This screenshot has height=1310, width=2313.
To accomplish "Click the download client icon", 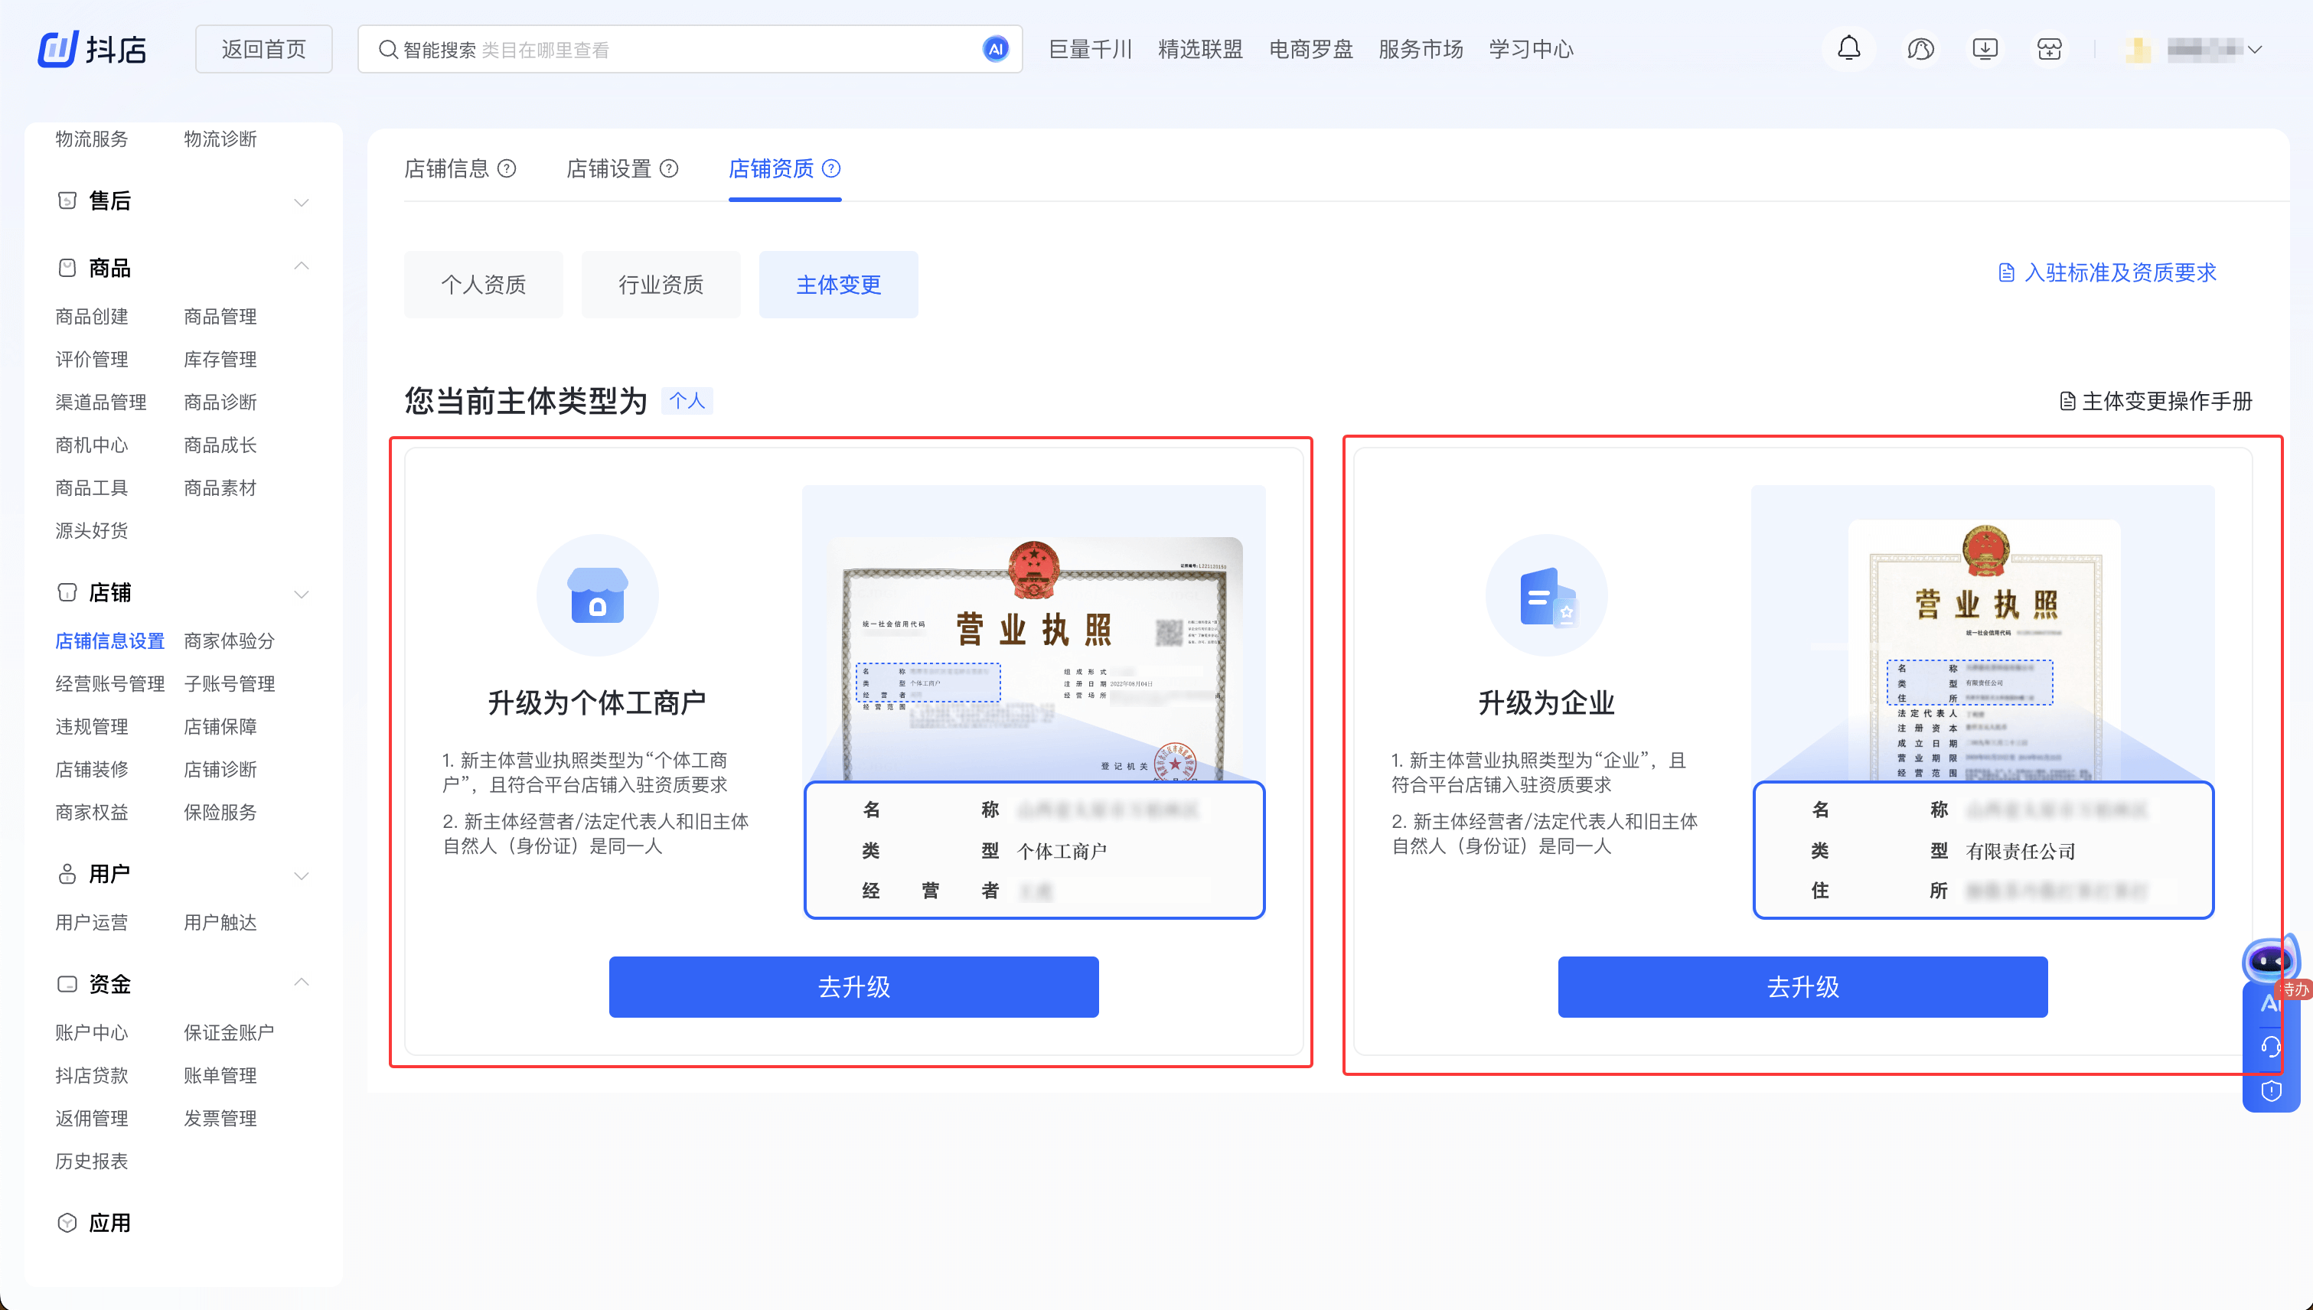I will (x=1985, y=48).
